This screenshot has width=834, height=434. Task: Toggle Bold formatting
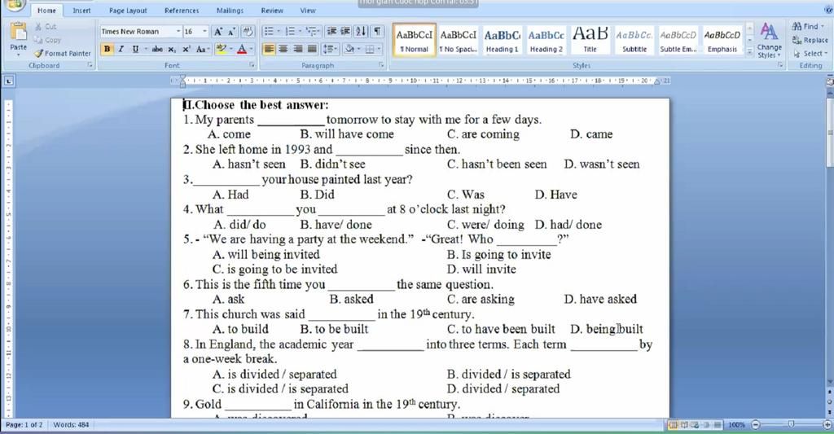click(x=107, y=49)
